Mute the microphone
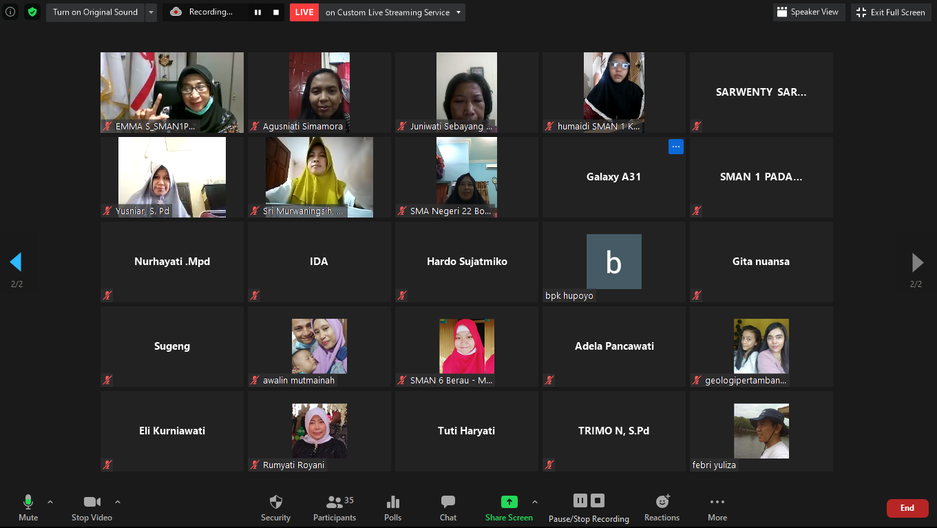937x528 pixels. pos(28,502)
